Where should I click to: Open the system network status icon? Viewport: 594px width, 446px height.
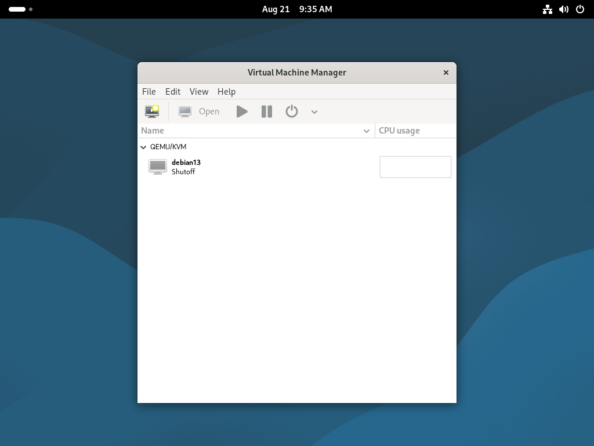tap(547, 9)
